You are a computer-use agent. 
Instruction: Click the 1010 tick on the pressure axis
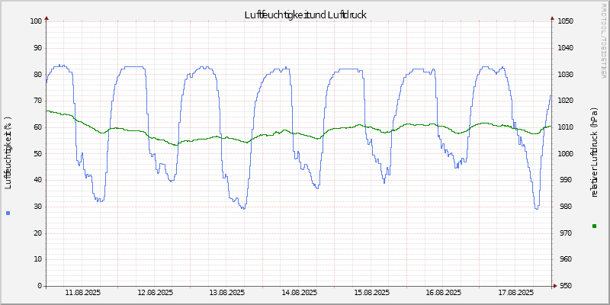(x=564, y=127)
